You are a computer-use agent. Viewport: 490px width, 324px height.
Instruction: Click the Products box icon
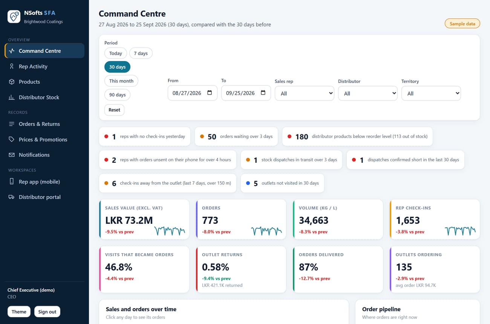tap(12, 82)
